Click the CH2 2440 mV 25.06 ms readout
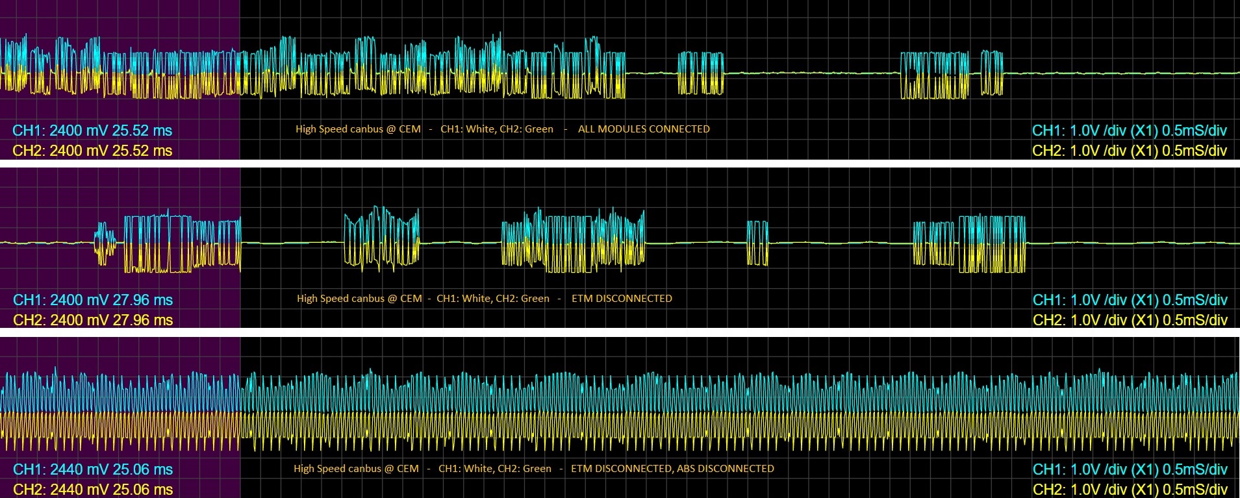Image resolution: width=1240 pixels, height=498 pixels. tap(93, 490)
